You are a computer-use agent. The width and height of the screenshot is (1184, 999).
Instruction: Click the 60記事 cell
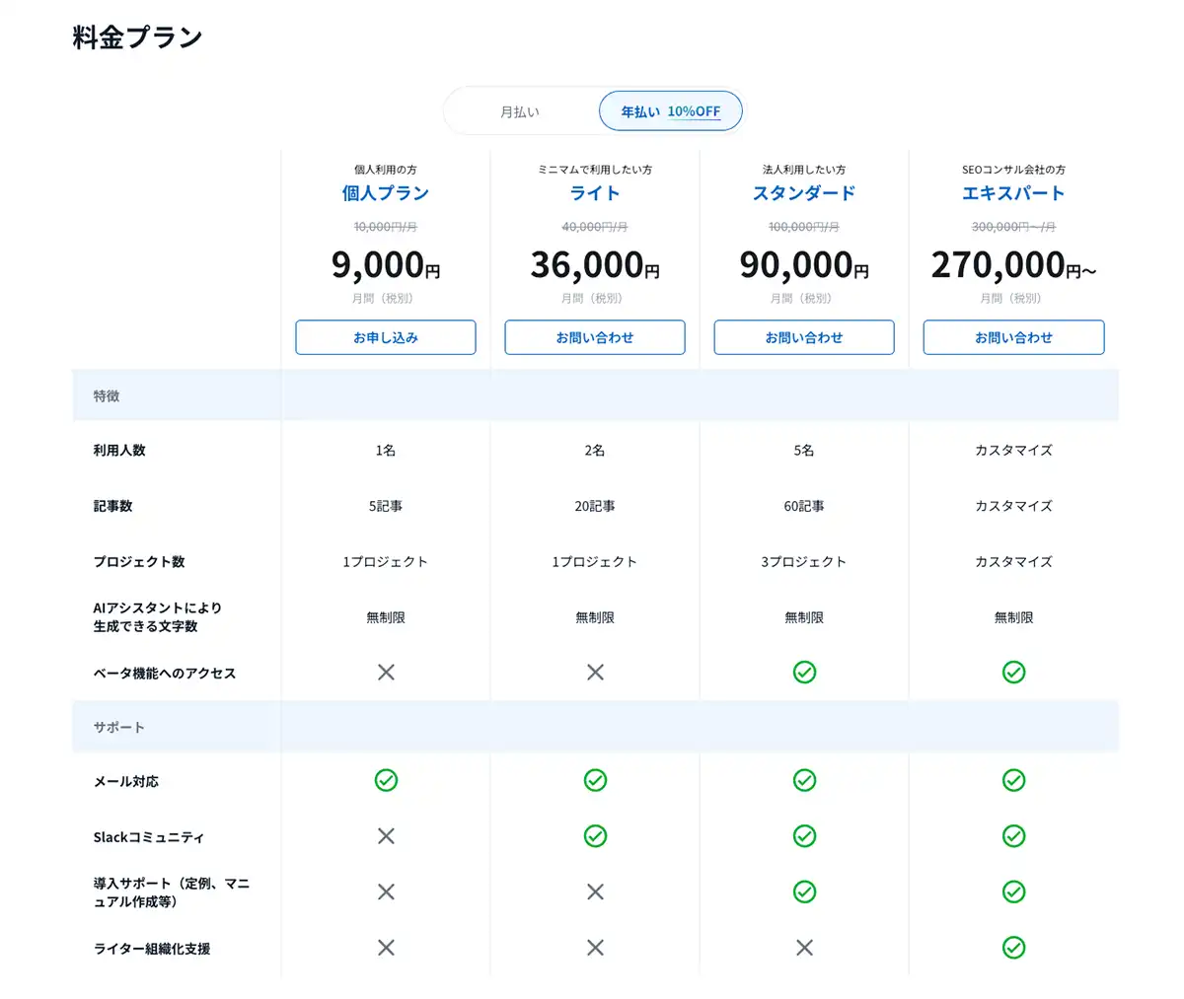click(804, 506)
